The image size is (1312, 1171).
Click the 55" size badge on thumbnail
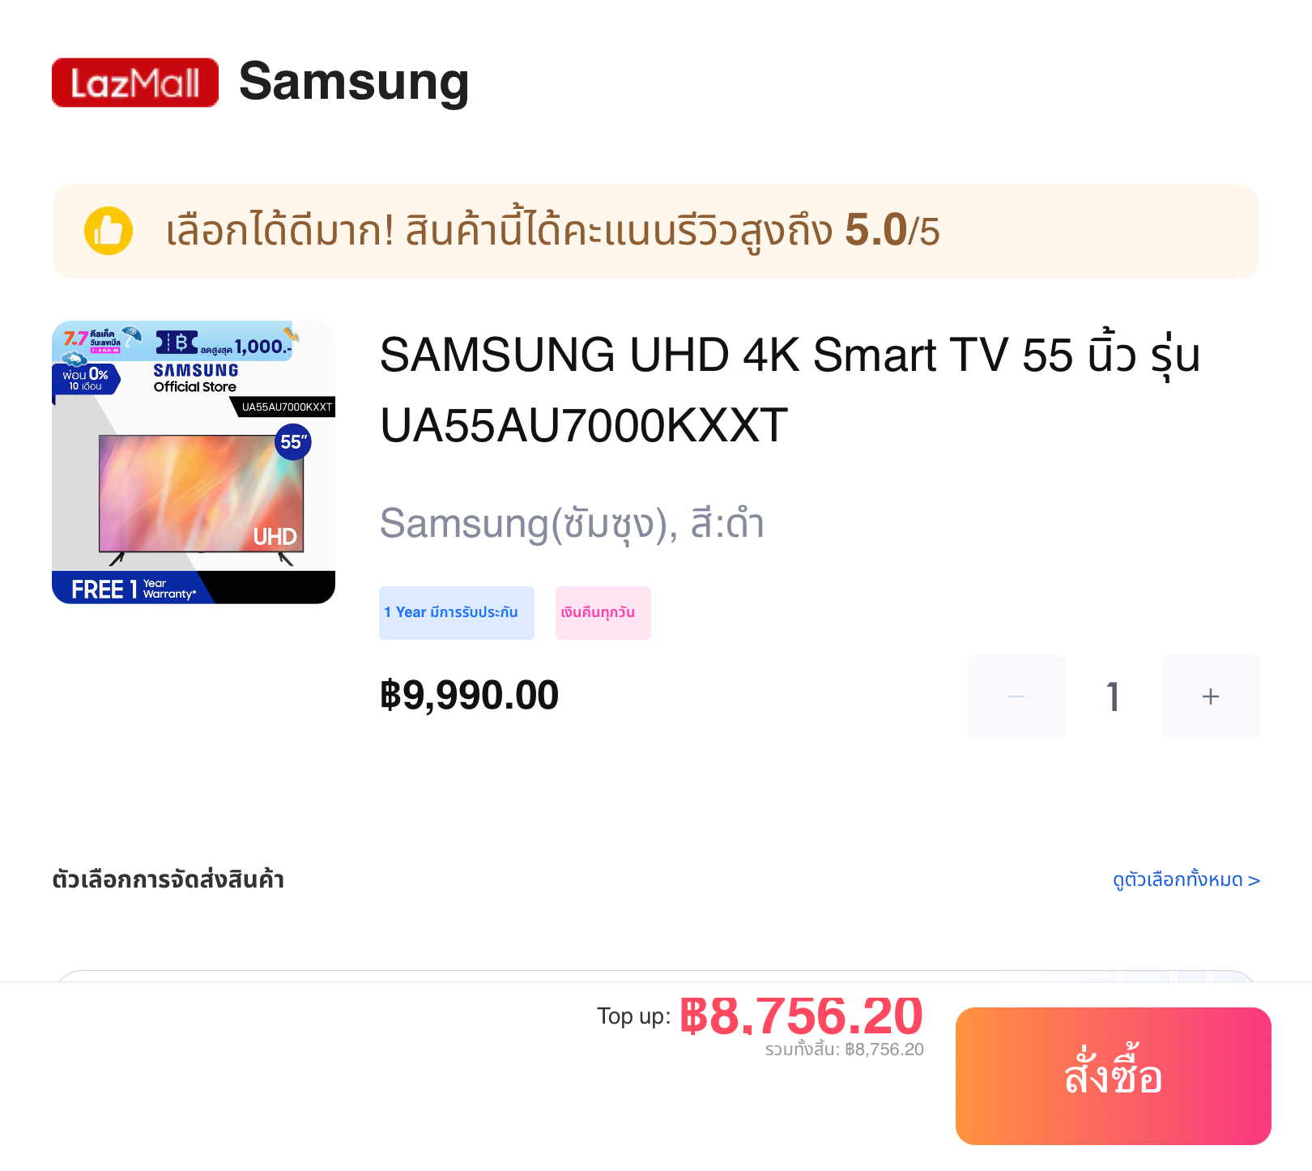point(293,442)
